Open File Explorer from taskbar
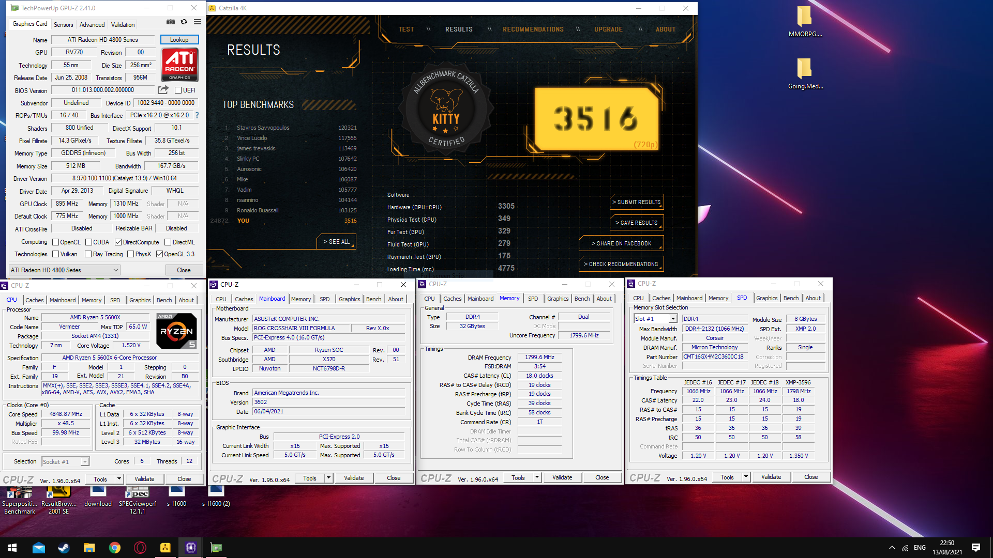 coord(89,548)
